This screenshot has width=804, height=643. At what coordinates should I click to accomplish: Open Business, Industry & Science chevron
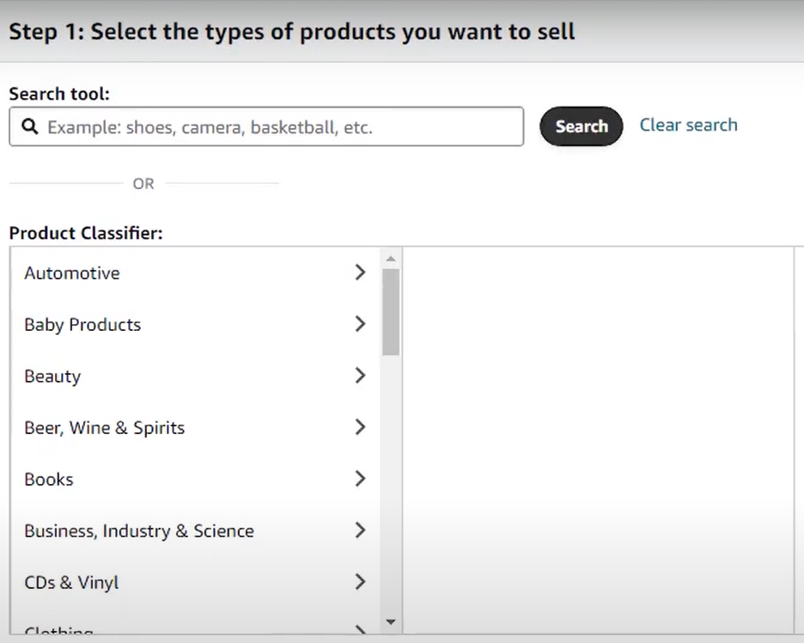pos(360,530)
